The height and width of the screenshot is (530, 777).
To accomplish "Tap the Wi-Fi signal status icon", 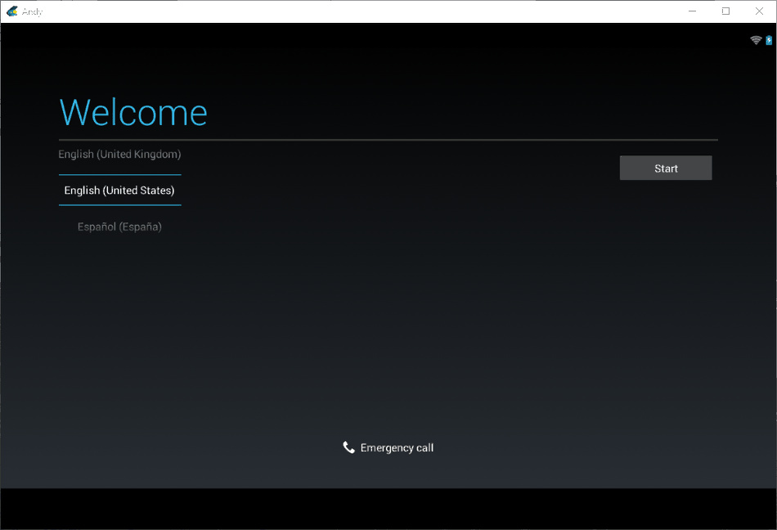I will click(x=756, y=40).
